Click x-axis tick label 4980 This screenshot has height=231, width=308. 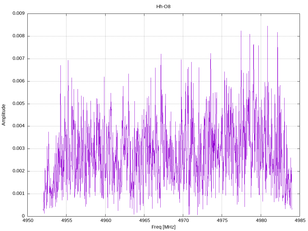pos(261,220)
